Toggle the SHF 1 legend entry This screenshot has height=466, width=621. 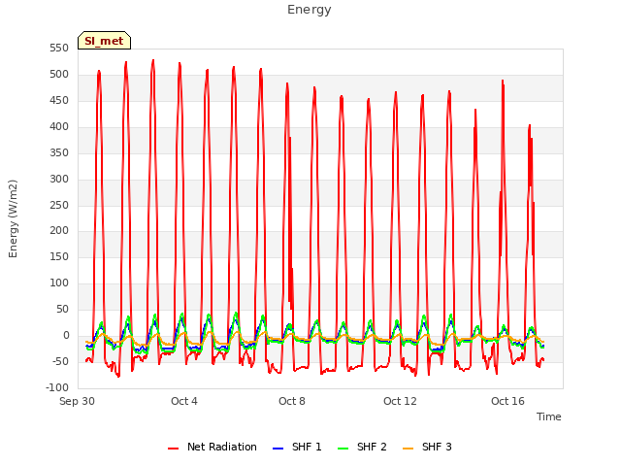point(297,447)
